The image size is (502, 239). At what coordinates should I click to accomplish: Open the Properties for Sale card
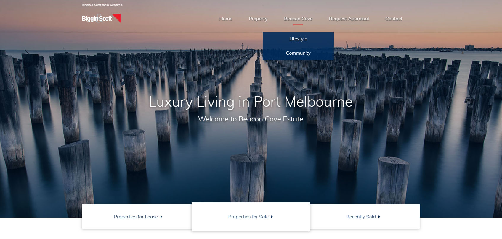click(251, 217)
